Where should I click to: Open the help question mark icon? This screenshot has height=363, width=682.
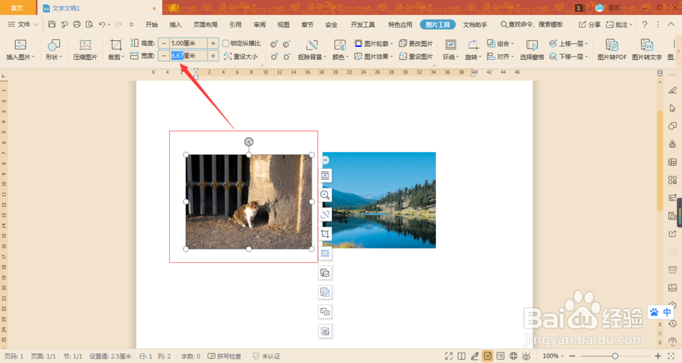click(x=644, y=25)
